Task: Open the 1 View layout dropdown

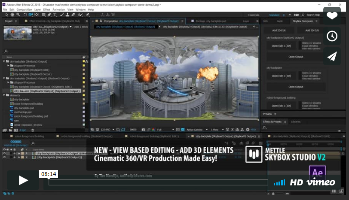Action: pos(217,130)
